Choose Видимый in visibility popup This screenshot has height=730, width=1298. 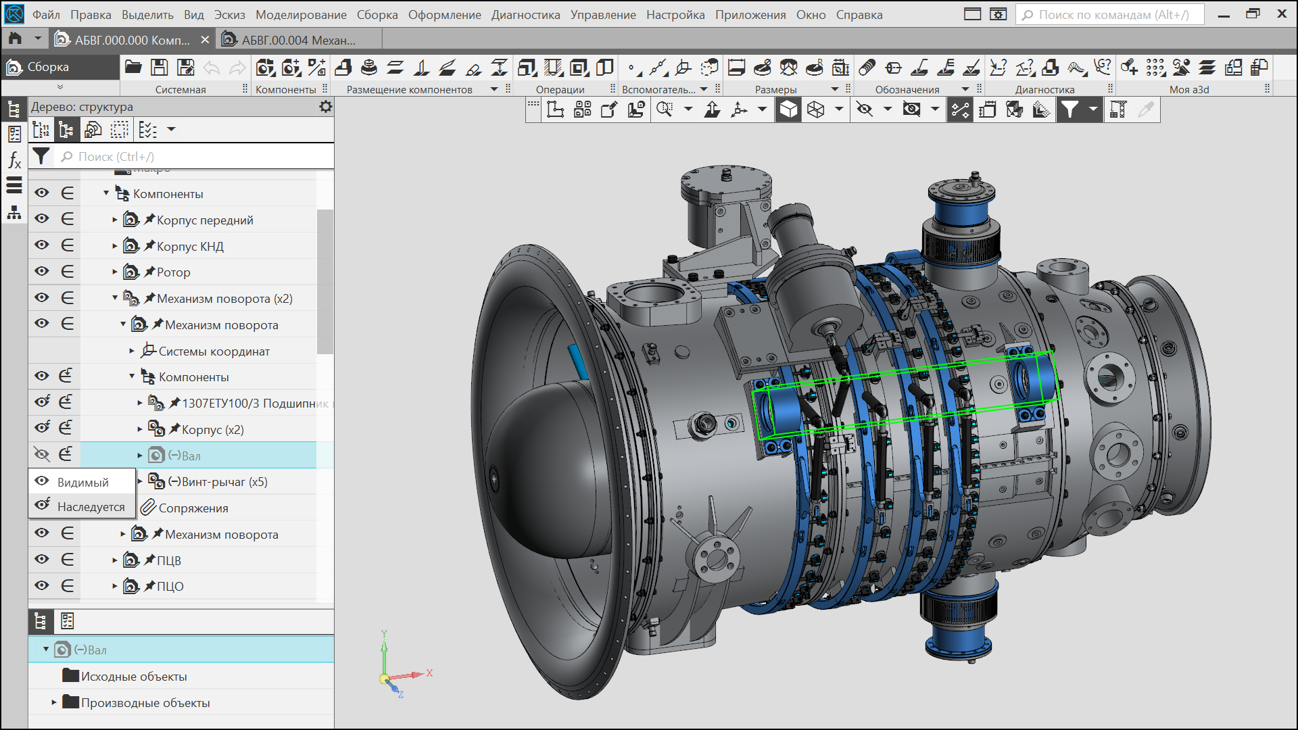82,482
